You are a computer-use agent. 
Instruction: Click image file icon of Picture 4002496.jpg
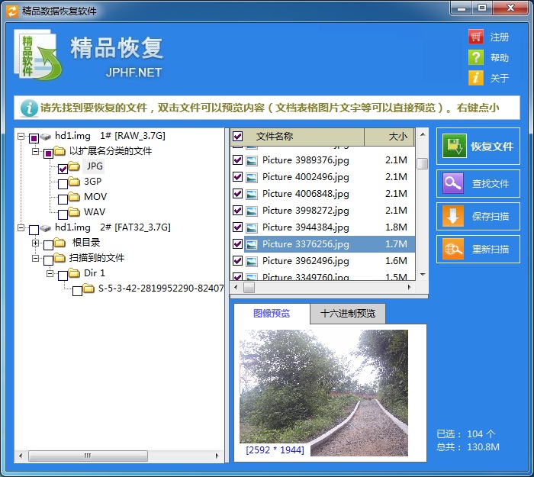(252, 177)
